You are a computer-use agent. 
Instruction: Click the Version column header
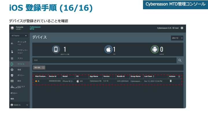click(106, 76)
